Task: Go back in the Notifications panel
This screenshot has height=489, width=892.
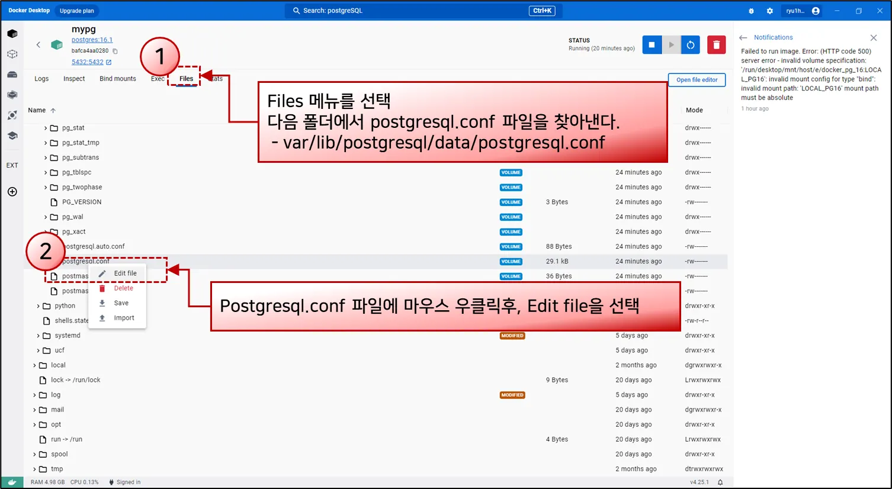Action: [743, 37]
